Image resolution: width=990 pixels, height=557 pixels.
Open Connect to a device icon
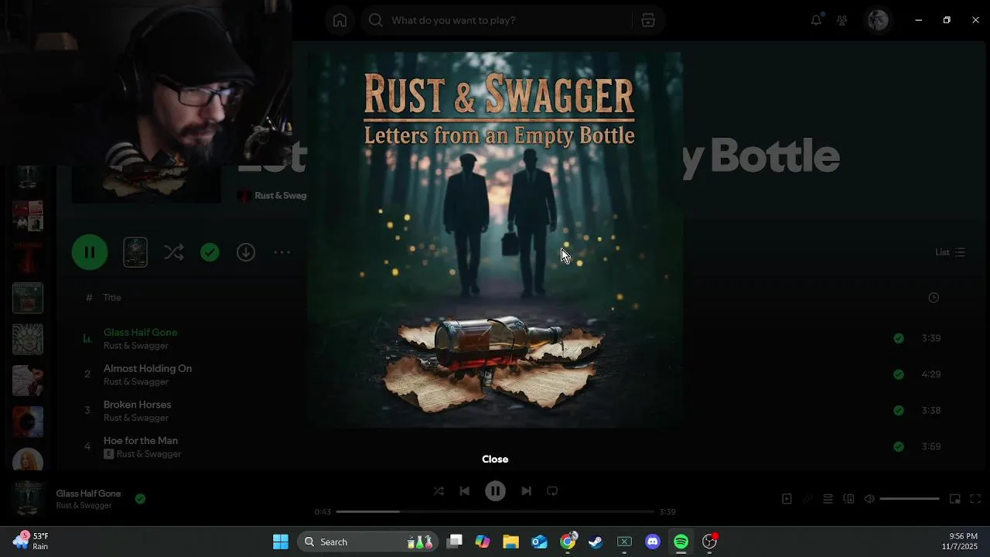point(848,499)
